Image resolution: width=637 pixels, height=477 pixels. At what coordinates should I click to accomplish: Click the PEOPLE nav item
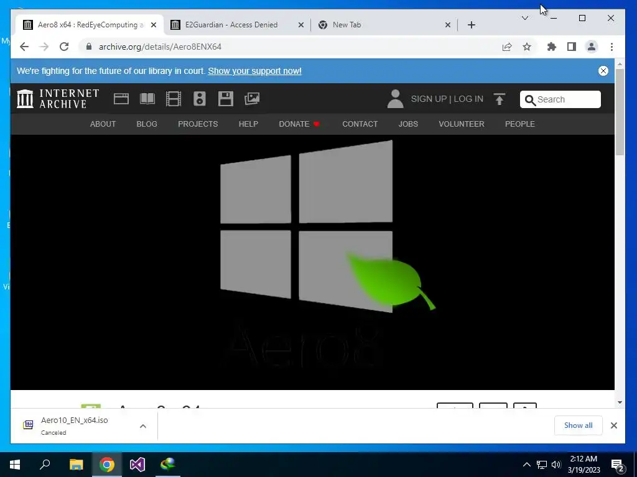[519, 124]
